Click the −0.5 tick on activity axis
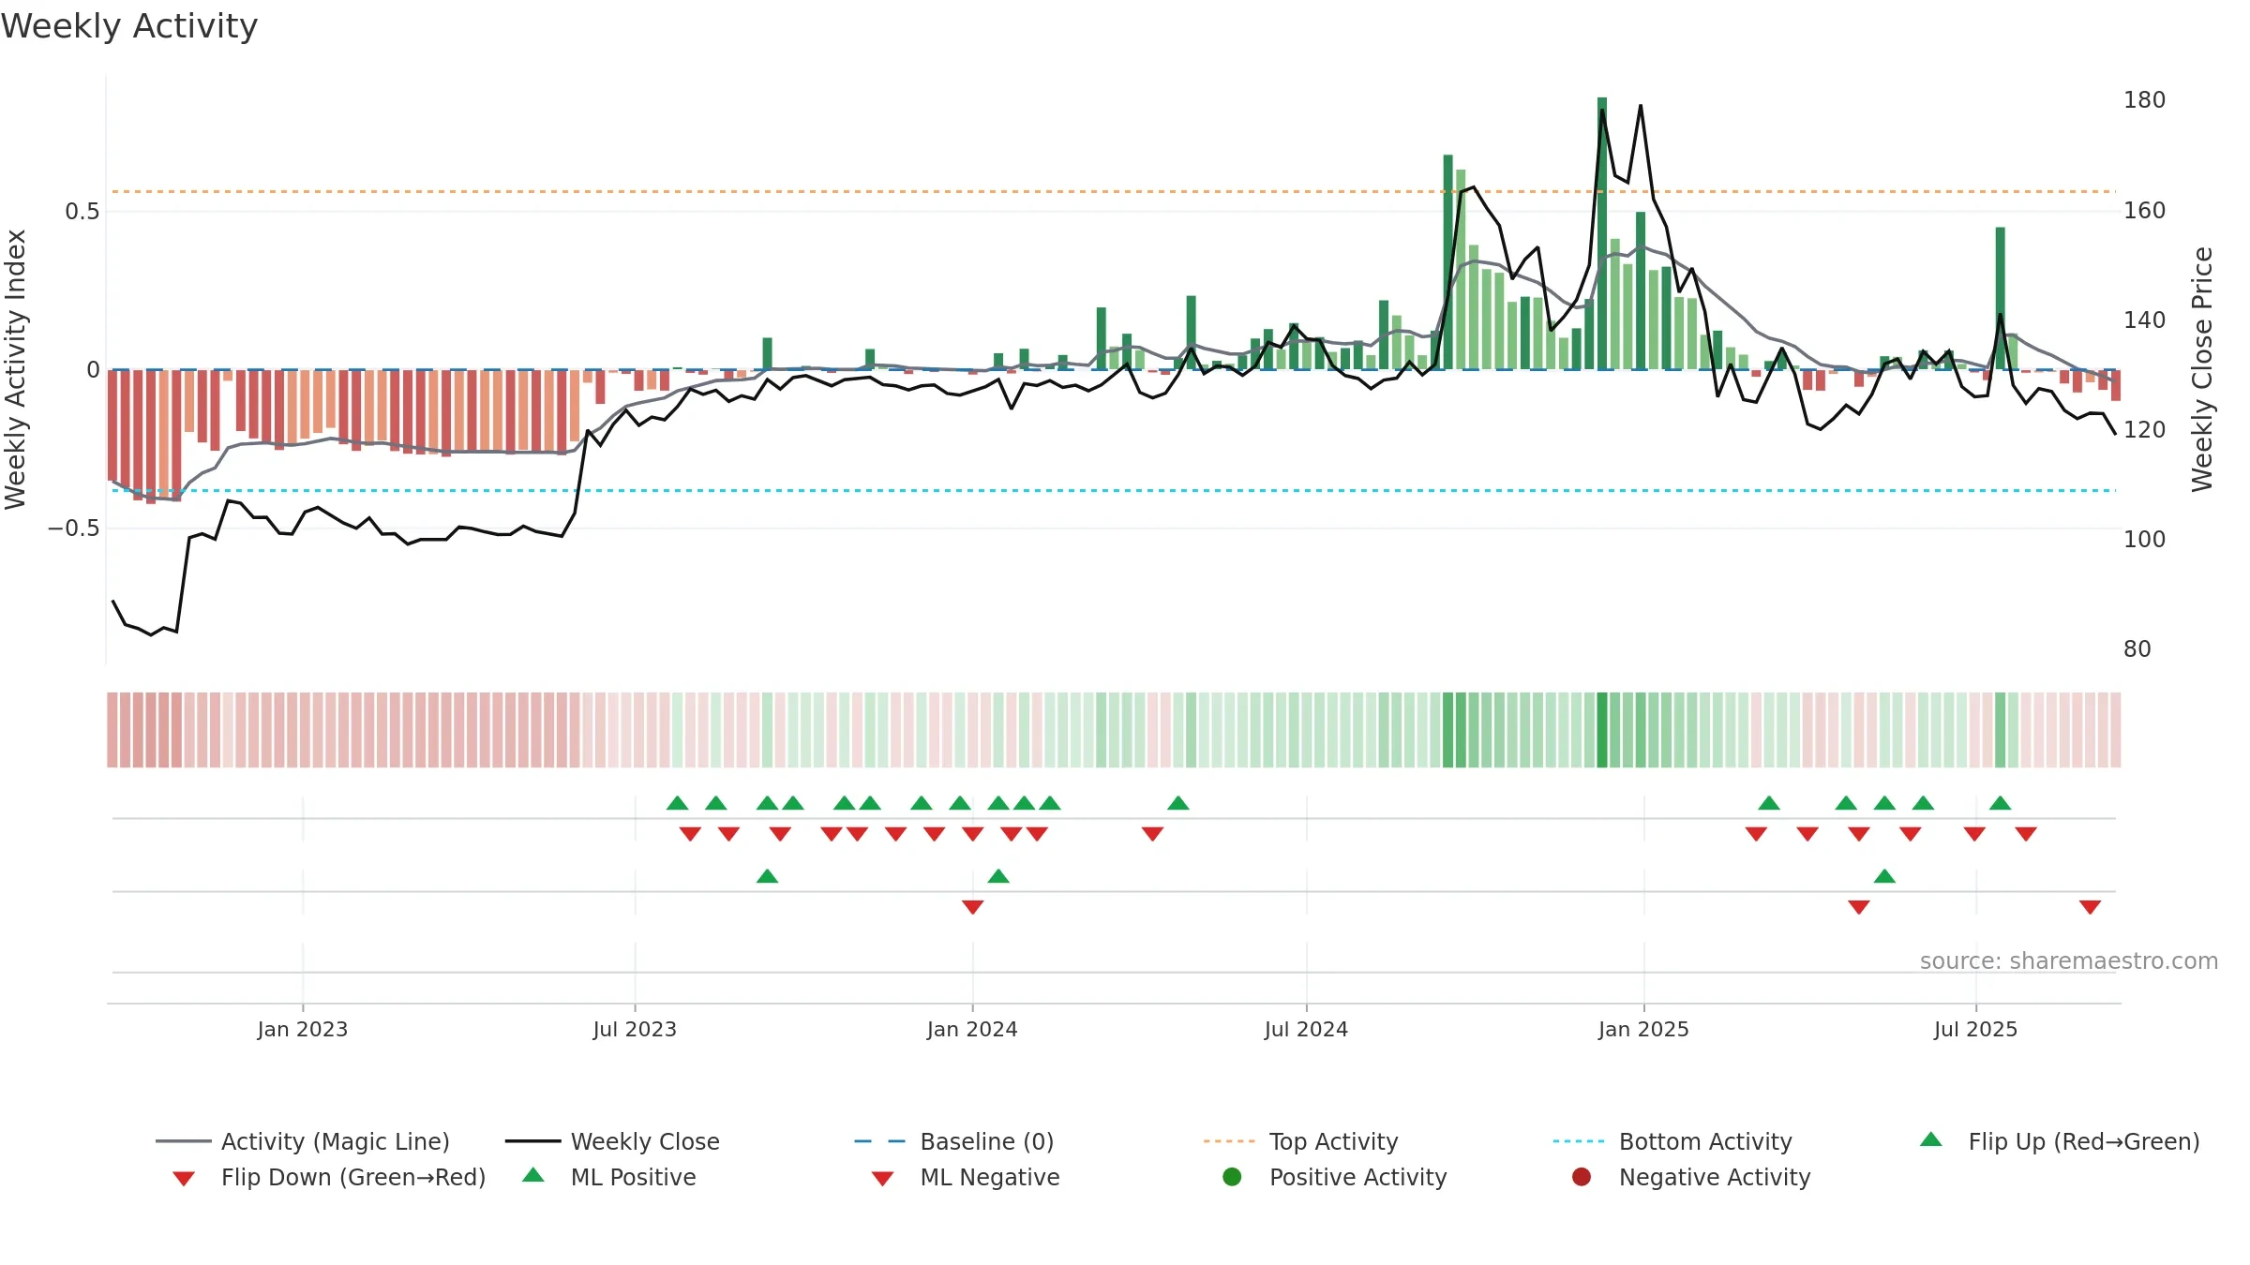The image size is (2250, 1265). pos(73,528)
